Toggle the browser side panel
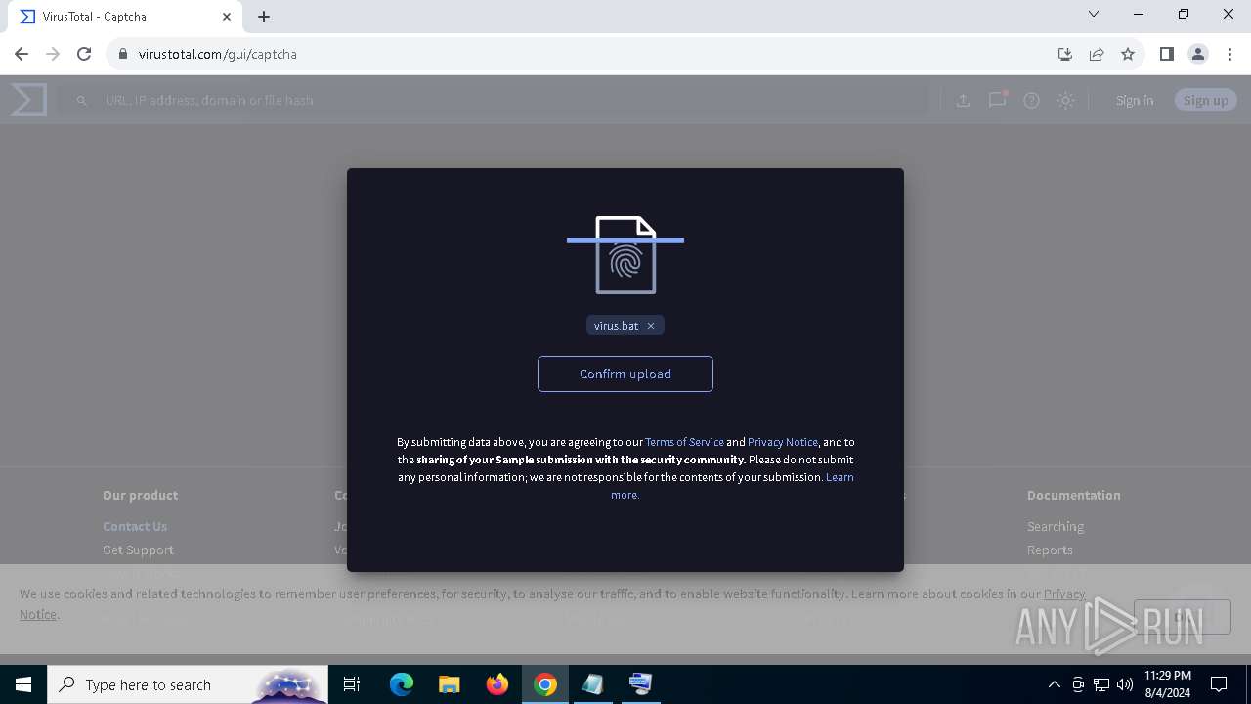1251x704 pixels. [1166, 54]
